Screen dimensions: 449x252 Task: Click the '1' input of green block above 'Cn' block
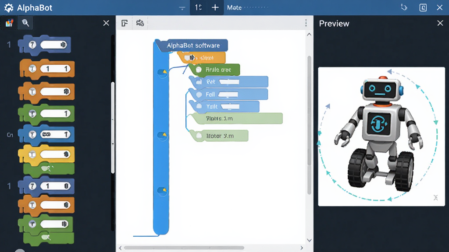55,114
